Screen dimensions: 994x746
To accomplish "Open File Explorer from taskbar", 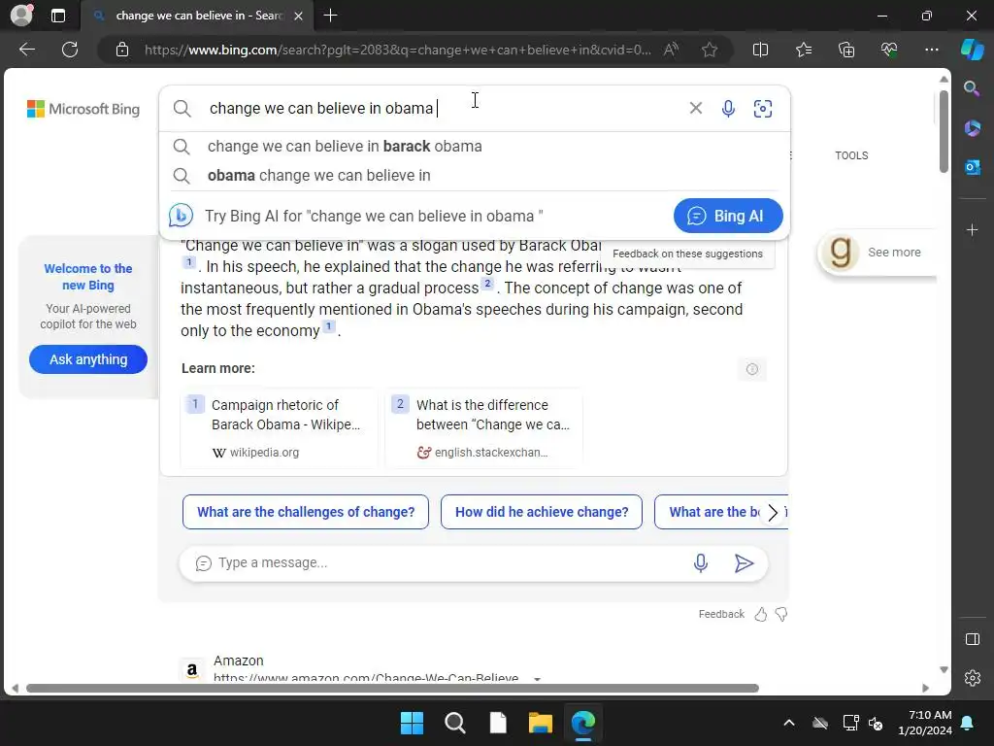I will click(x=541, y=723).
